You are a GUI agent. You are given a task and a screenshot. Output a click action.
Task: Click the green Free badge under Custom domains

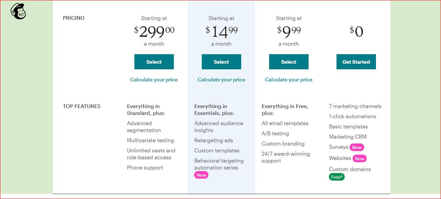coord(337,177)
